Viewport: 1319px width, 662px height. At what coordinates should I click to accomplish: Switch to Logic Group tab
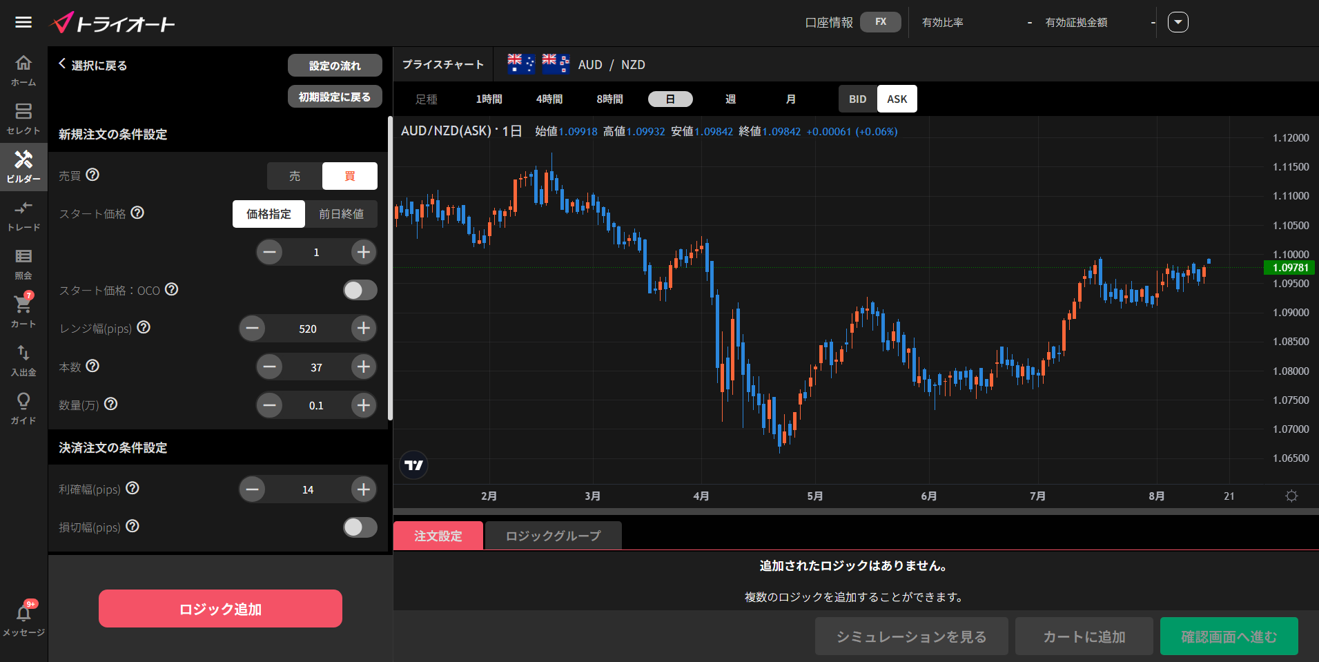[x=553, y=536]
